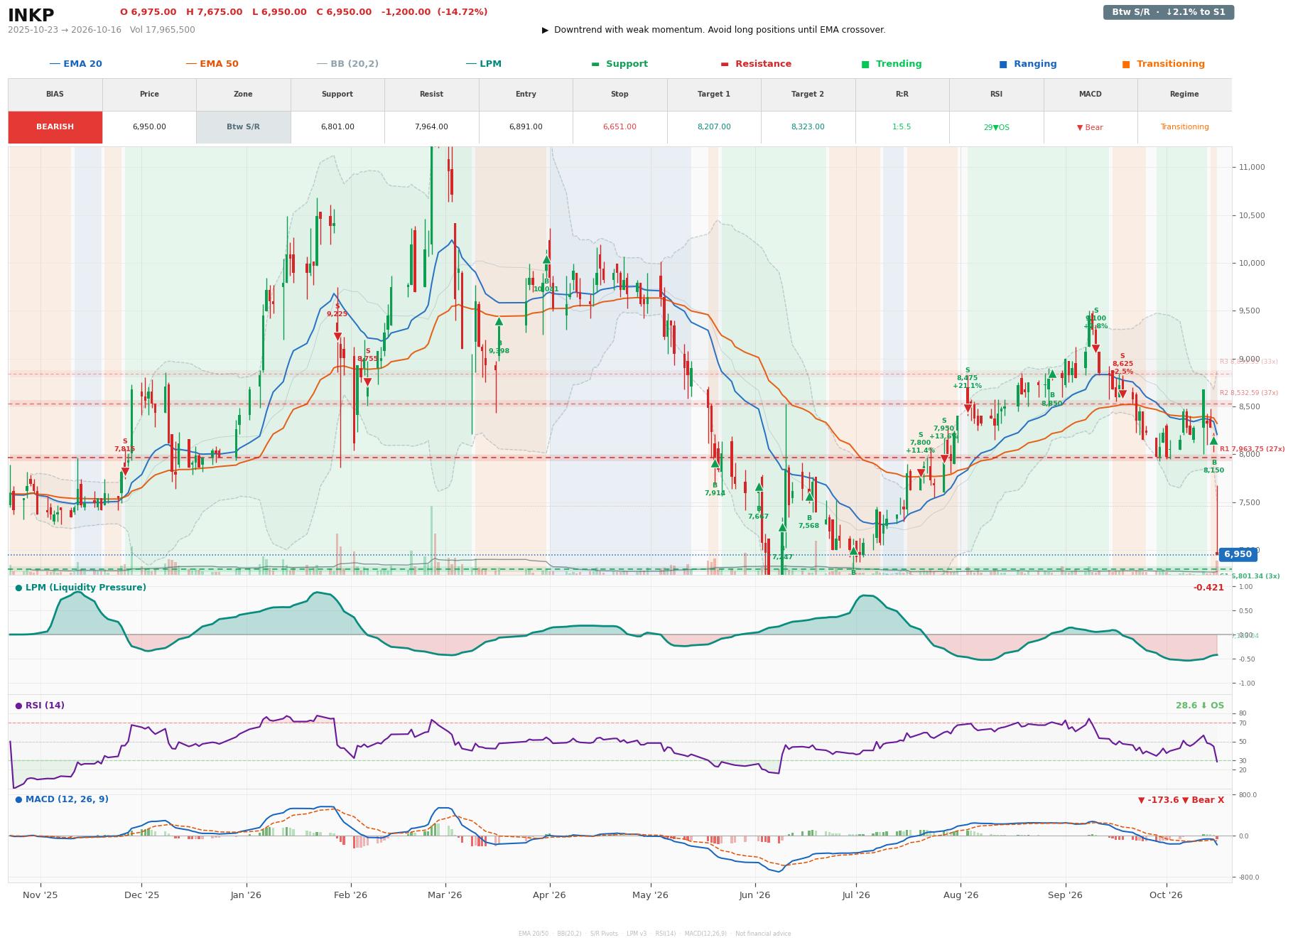Select the sell triangle under S 8,475 +21.1%
Screen dimensions: 1293x945
pos(968,408)
